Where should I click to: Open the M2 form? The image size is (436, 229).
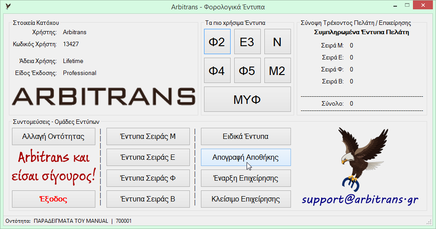point(277,71)
